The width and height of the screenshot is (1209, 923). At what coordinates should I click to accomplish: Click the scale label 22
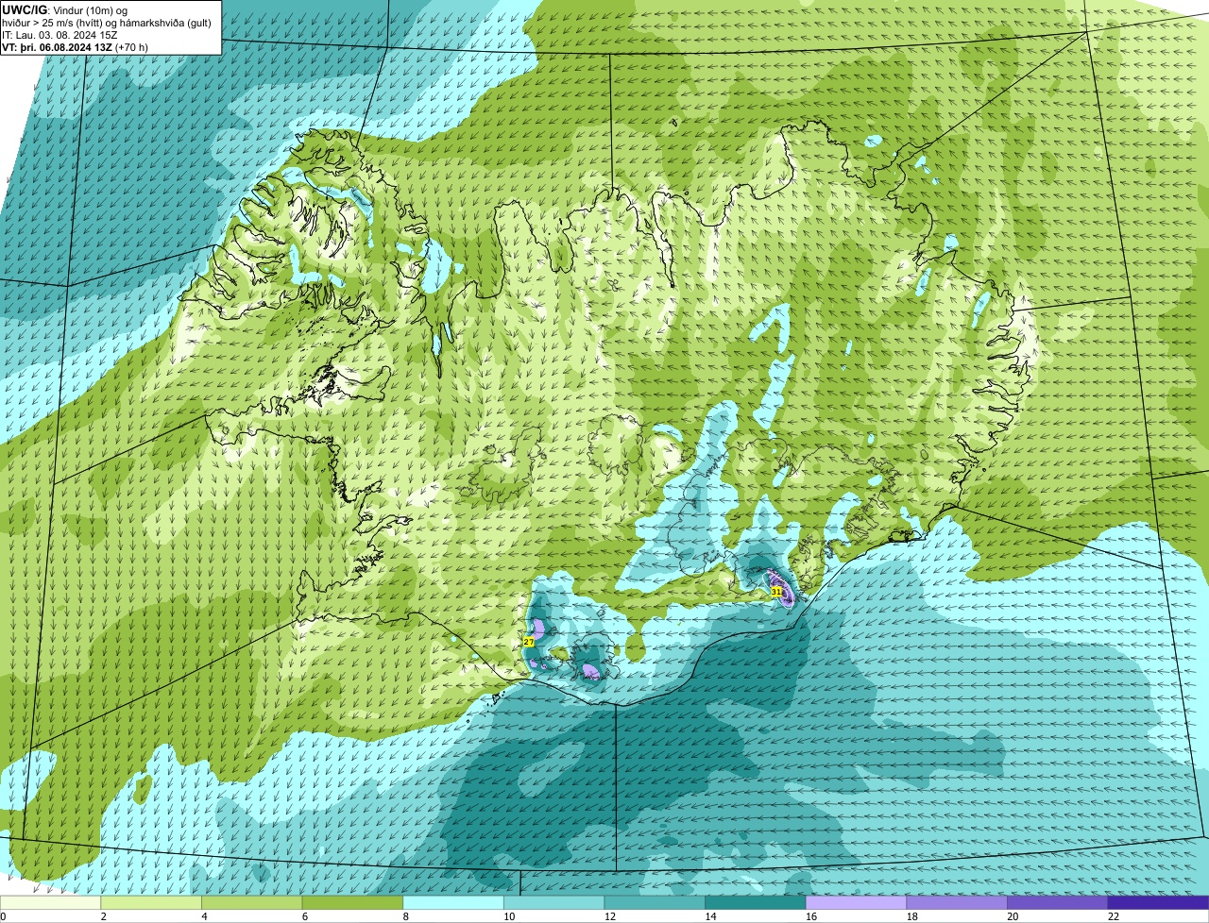pos(1114,916)
